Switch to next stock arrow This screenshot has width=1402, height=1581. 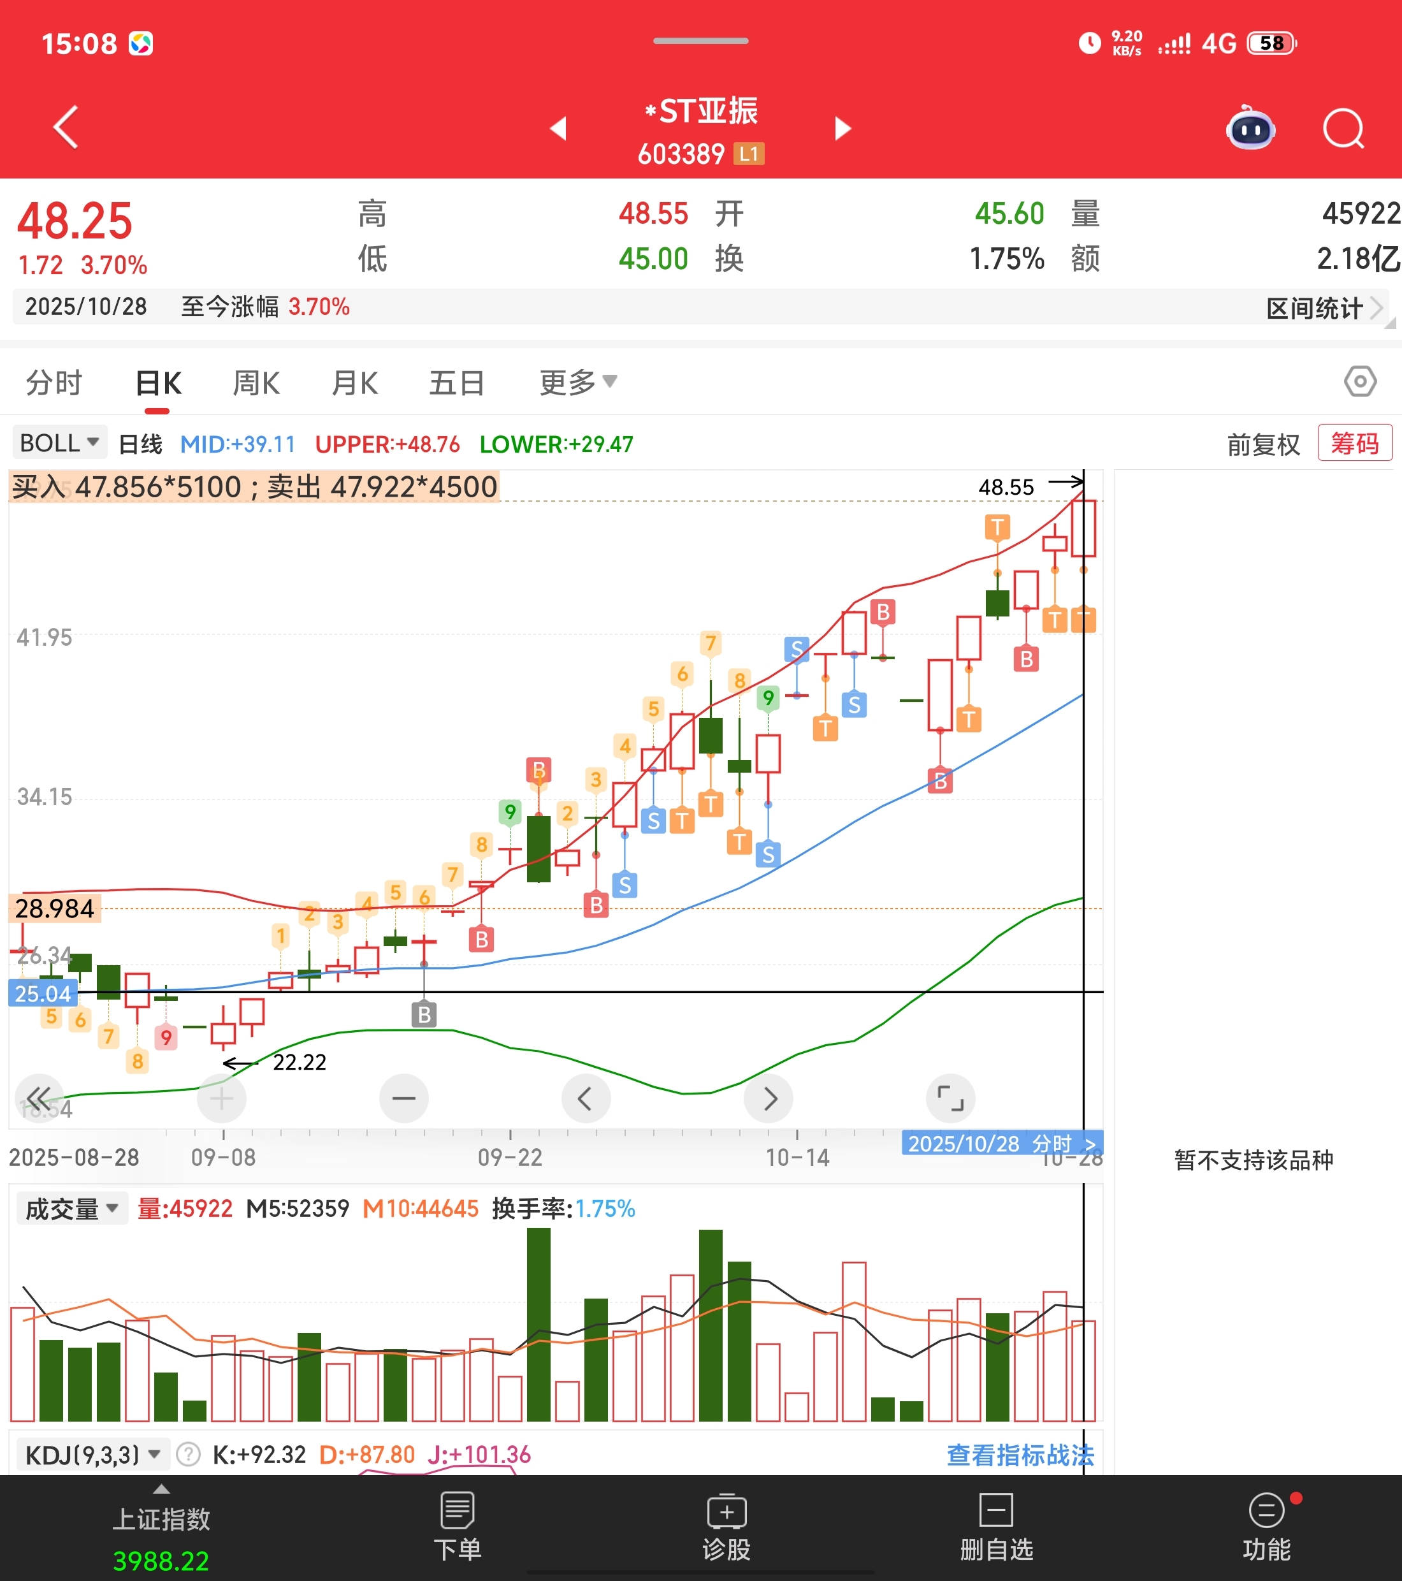pyautogui.click(x=843, y=128)
